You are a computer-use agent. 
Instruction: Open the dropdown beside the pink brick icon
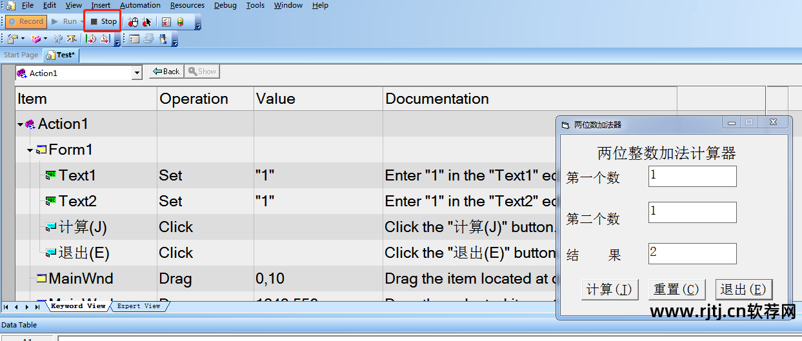[x=45, y=39]
